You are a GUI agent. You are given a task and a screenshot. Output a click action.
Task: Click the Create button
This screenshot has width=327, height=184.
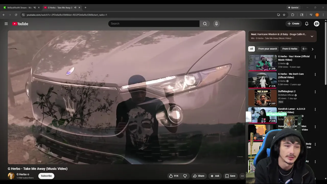coord(293,24)
